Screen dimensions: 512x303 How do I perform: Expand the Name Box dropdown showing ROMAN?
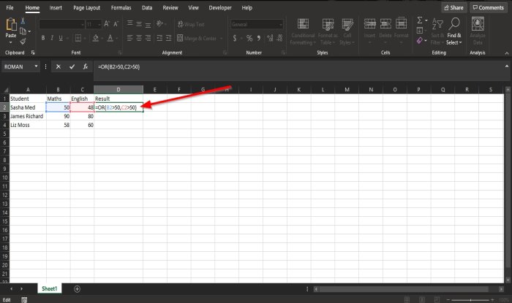[36, 66]
